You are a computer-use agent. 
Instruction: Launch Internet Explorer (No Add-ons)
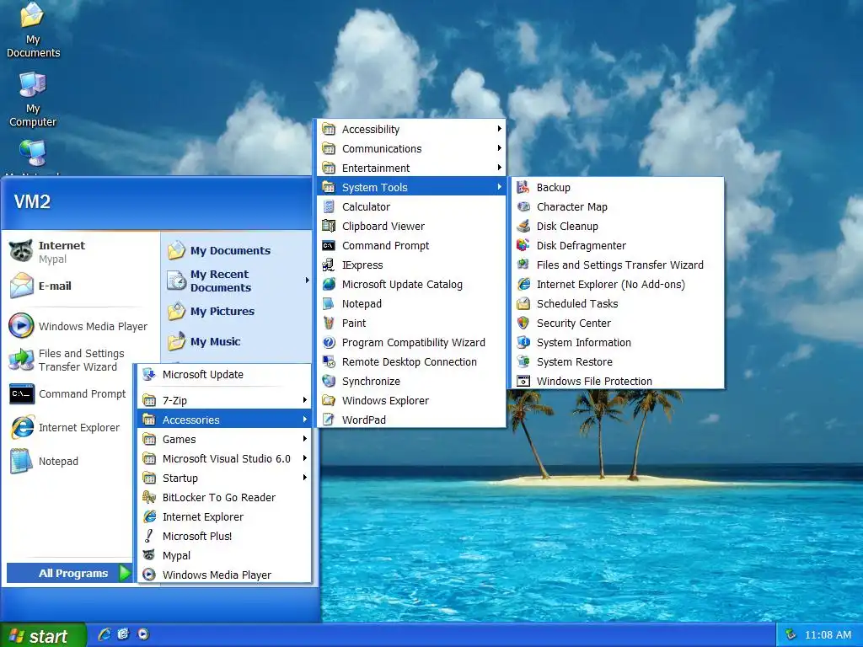click(618, 285)
